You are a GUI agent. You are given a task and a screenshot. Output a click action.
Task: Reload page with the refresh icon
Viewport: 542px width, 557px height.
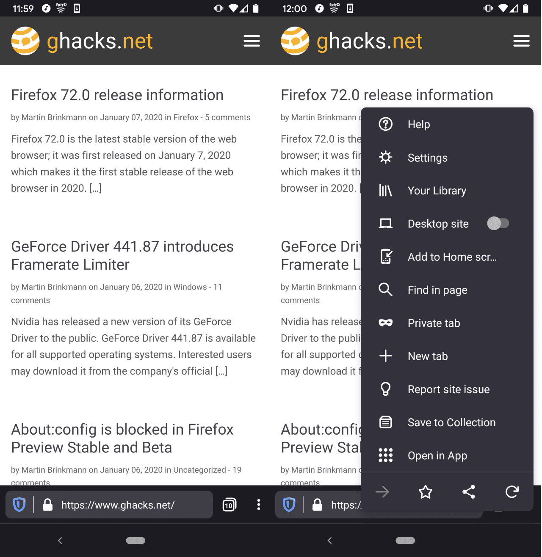(x=512, y=492)
